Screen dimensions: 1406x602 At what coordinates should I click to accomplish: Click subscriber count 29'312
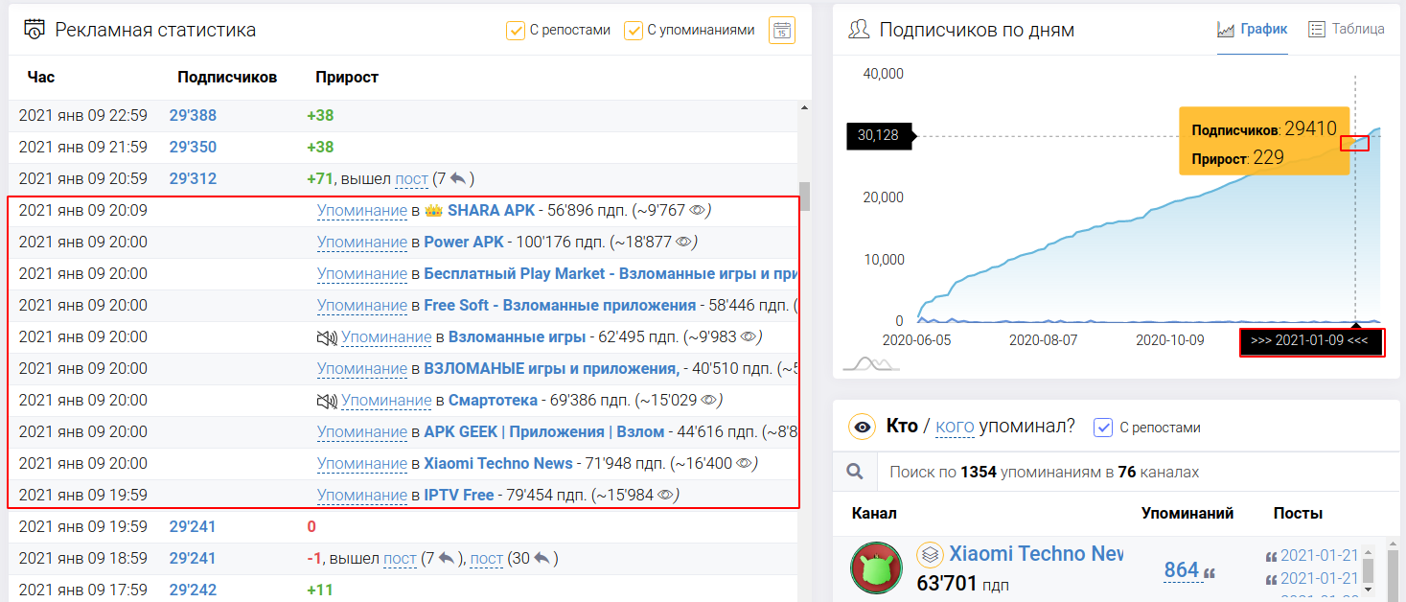point(193,178)
